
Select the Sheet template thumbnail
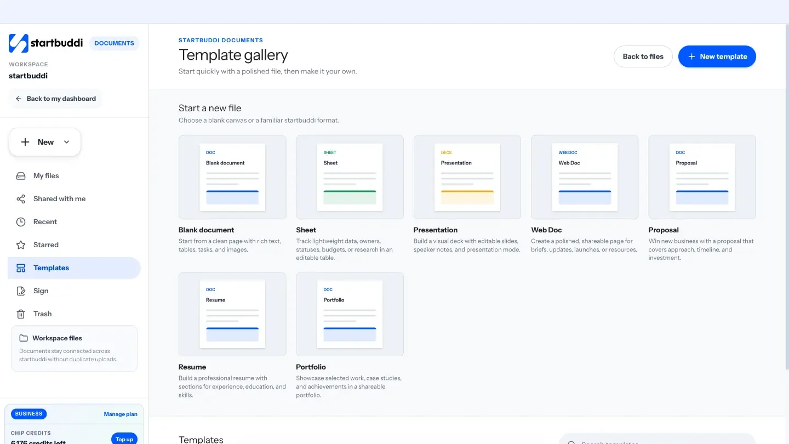coord(350,178)
